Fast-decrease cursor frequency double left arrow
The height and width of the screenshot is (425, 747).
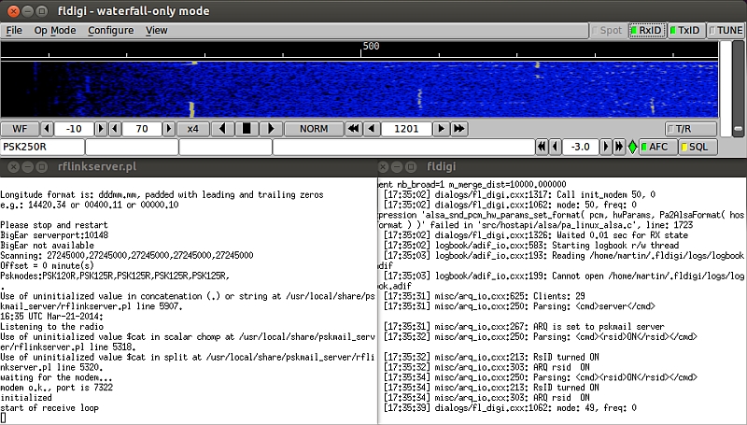pyautogui.click(x=354, y=129)
